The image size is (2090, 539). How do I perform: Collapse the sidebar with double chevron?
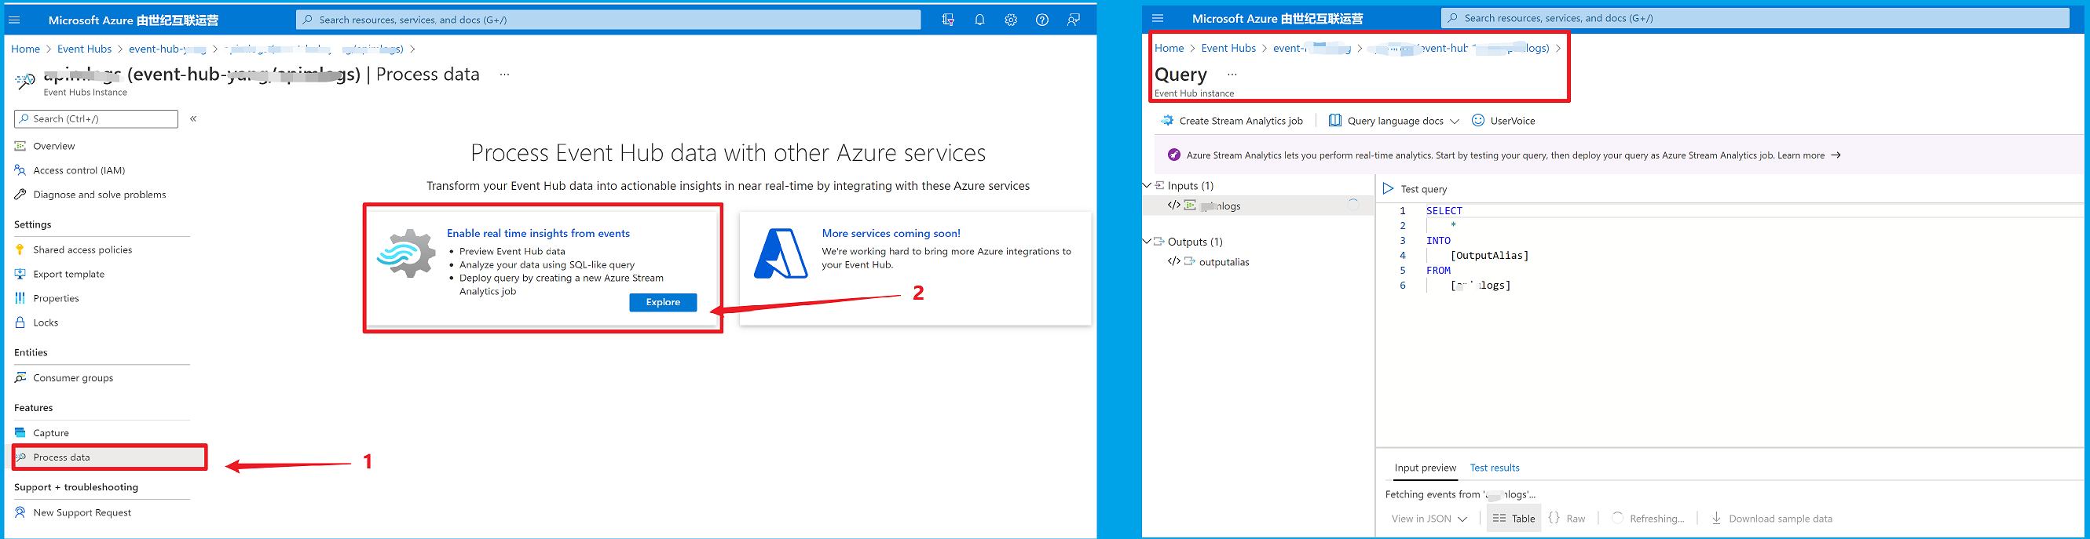(x=193, y=119)
